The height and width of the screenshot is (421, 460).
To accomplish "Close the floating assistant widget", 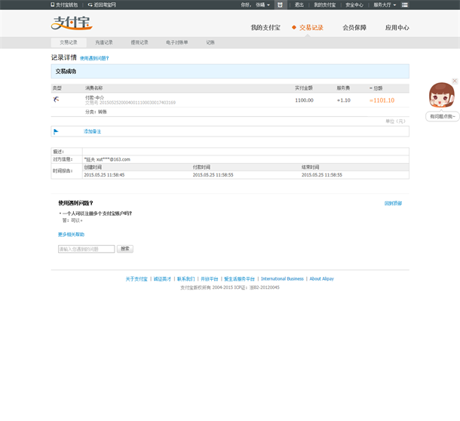I will (455, 81).
